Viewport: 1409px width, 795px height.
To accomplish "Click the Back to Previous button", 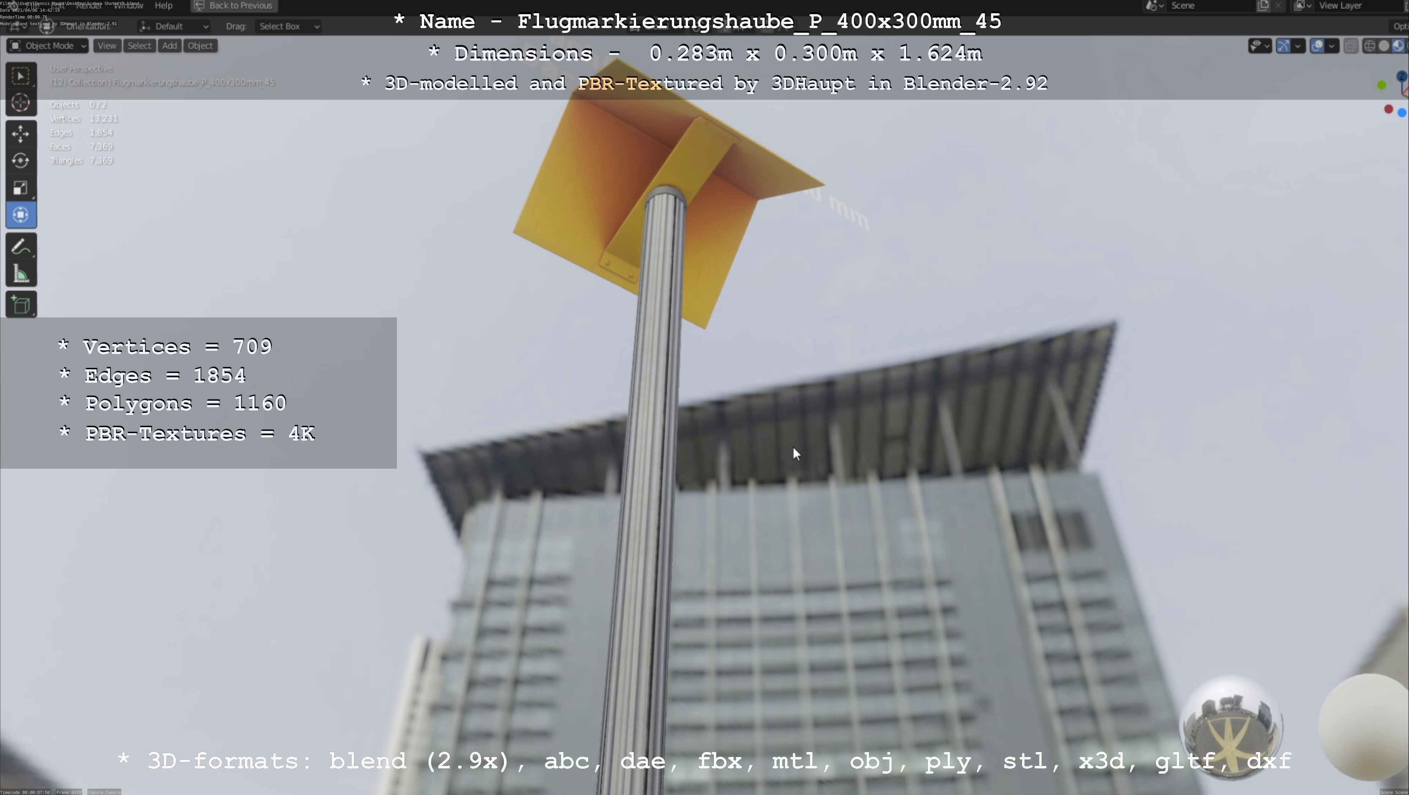I will (x=234, y=5).
